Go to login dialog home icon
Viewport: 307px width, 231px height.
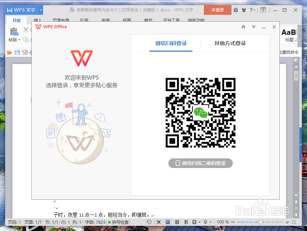(243, 27)
